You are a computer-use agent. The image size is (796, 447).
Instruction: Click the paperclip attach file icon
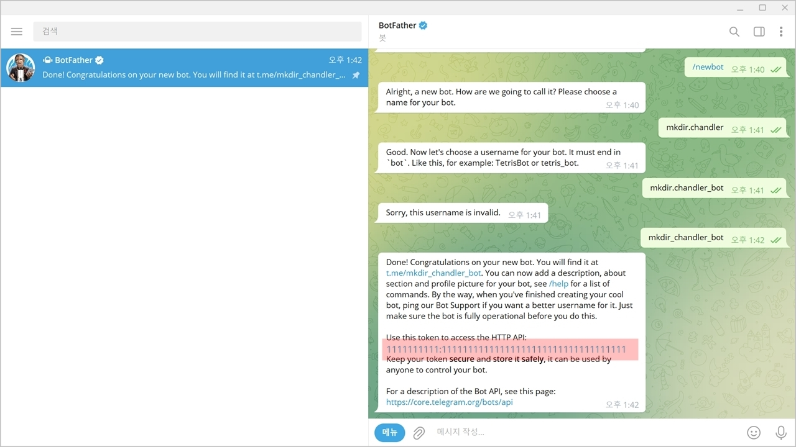[419, 433]
